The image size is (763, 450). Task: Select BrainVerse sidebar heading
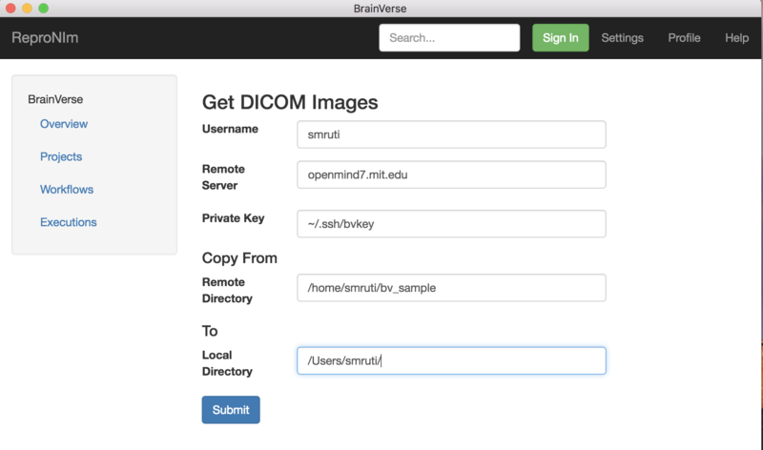tap(56, 98)
